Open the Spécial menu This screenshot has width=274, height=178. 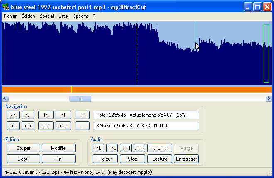coord(47,16)
